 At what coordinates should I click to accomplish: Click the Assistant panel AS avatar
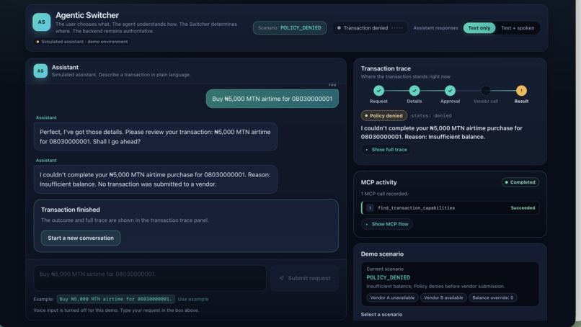(40, 71)
